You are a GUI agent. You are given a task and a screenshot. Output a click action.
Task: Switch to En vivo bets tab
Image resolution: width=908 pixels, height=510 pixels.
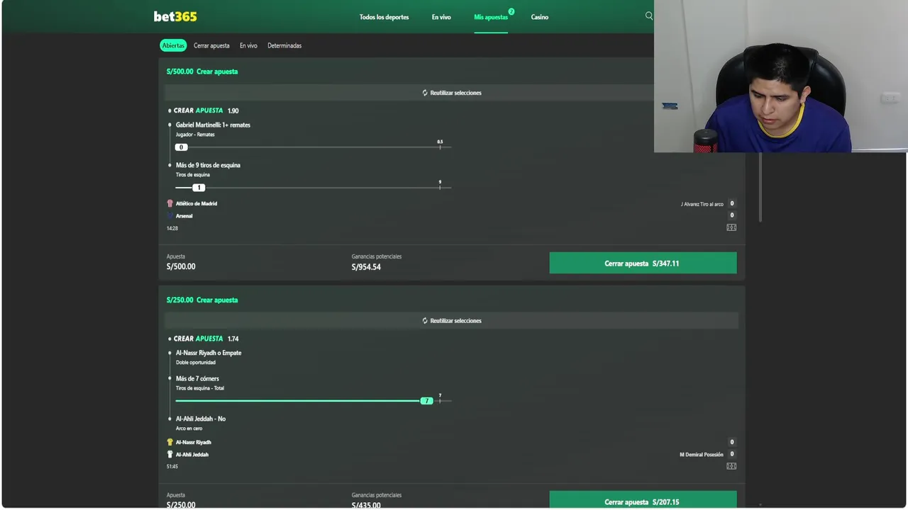tap(248, 45)
